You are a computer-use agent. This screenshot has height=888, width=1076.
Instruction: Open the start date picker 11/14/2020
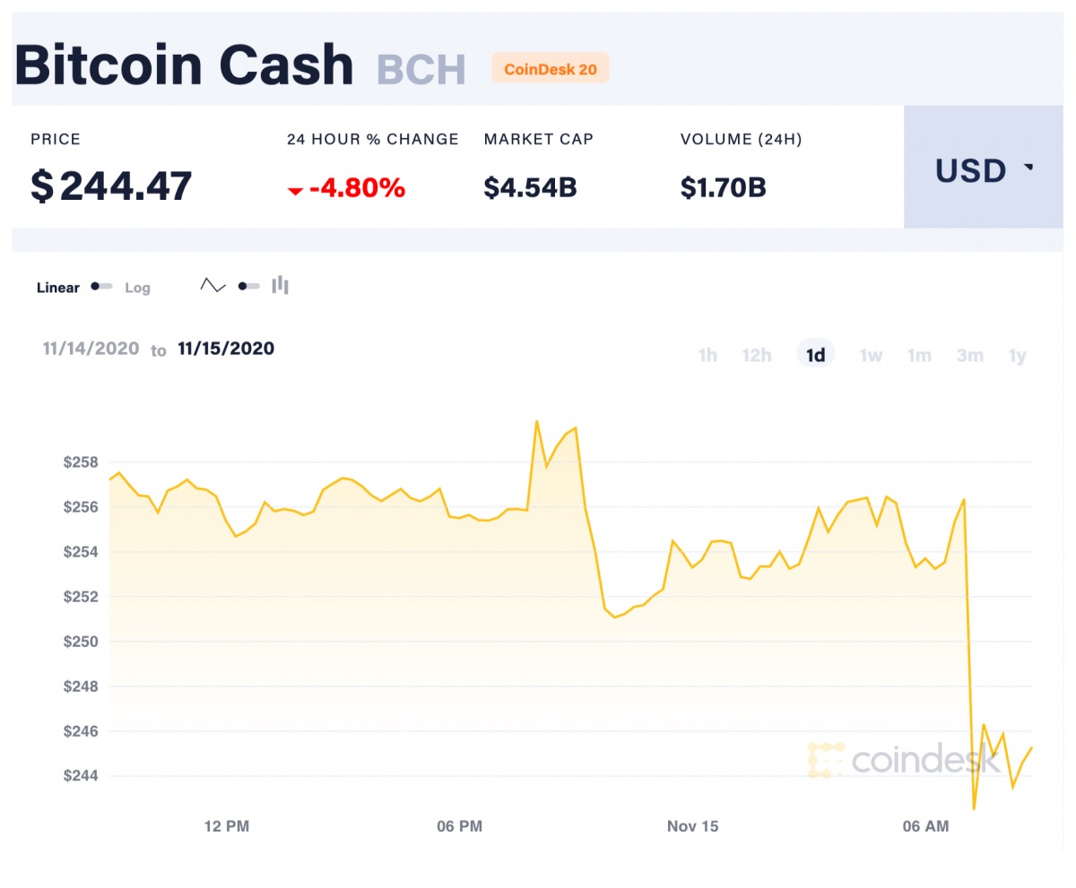[x=90, y=349]
